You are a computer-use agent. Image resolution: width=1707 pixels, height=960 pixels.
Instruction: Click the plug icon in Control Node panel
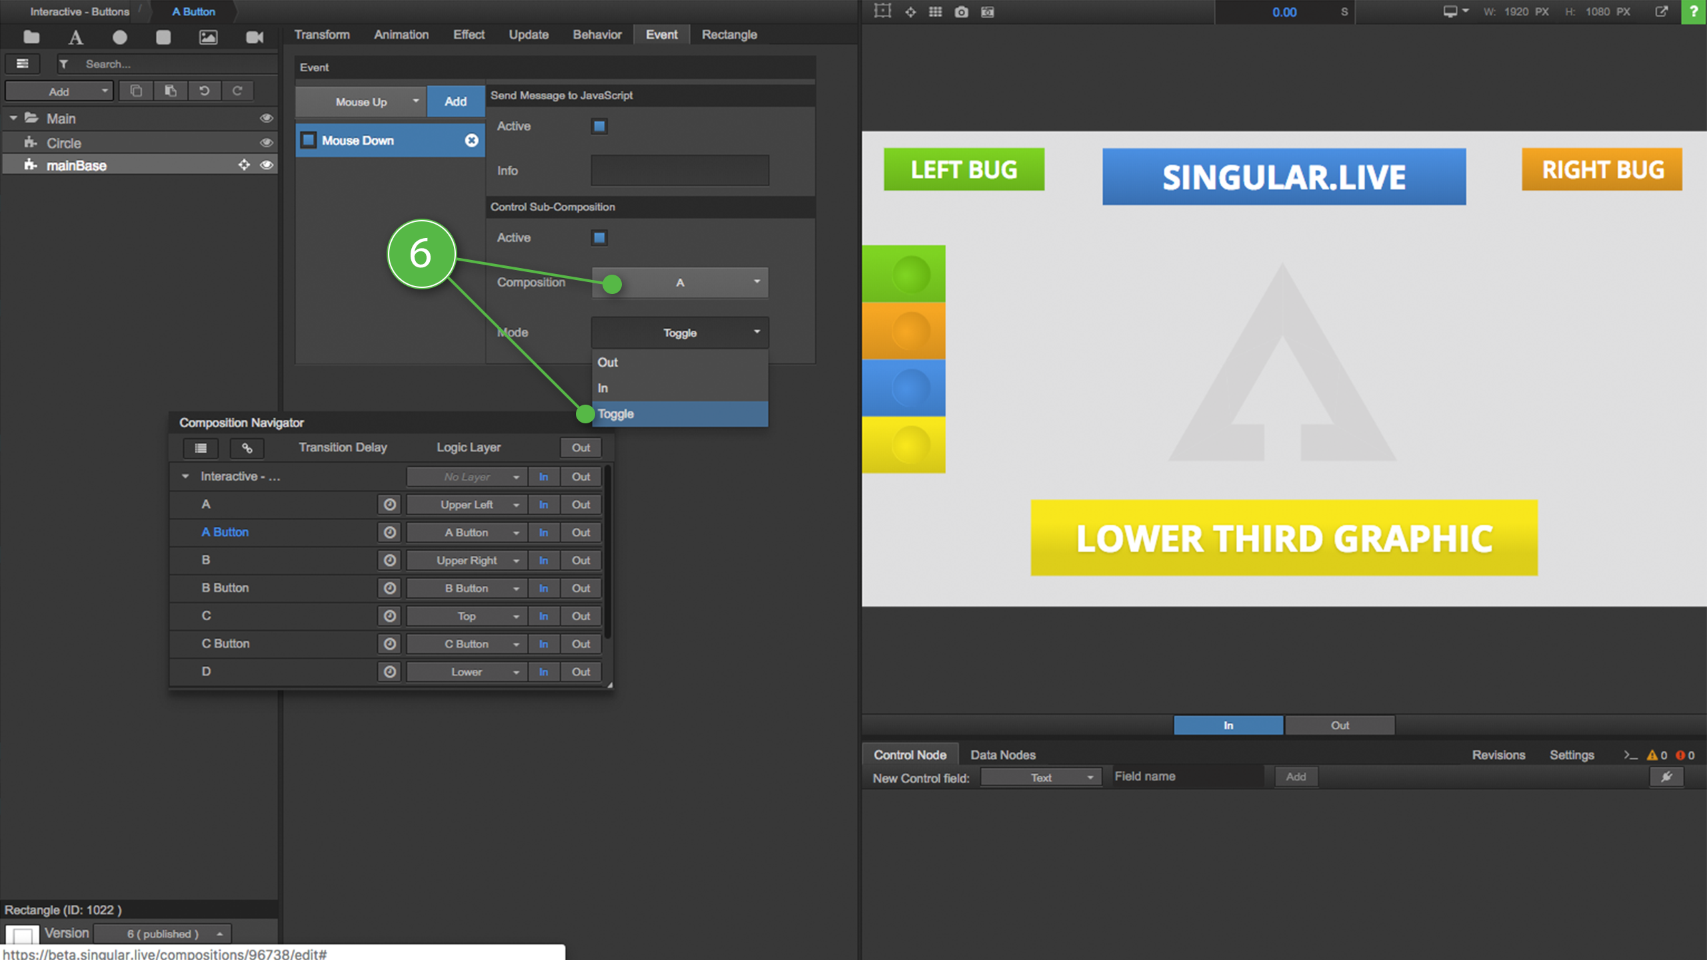click(x=1666, y=777)
